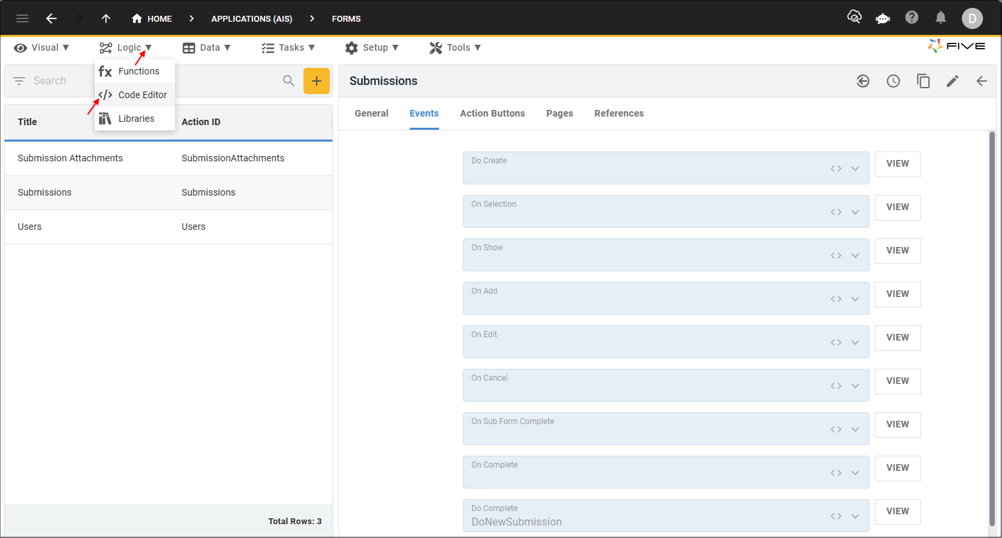Open the hamburger navigation menu
The image size is (1002, 538).
22,18
